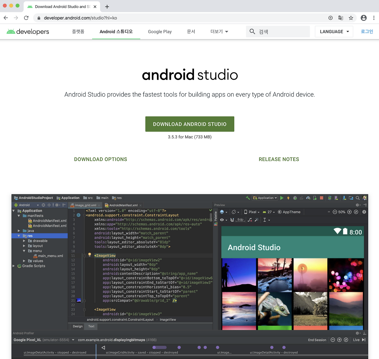The image size is (379, 359).
Task: Click the Go to Live skip icon in profiler
Action: [364, 340]
